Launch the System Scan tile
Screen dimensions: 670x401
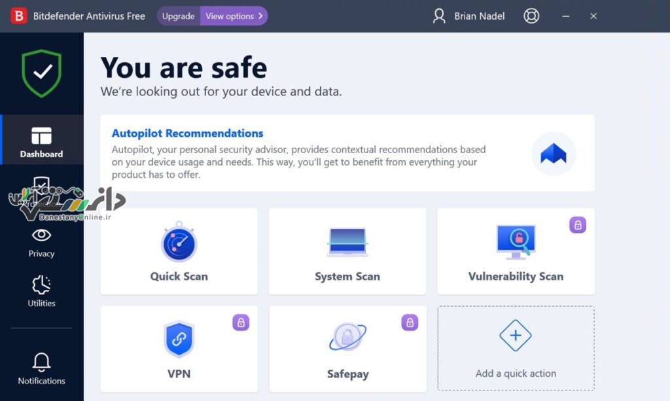(x=347, y=251)
